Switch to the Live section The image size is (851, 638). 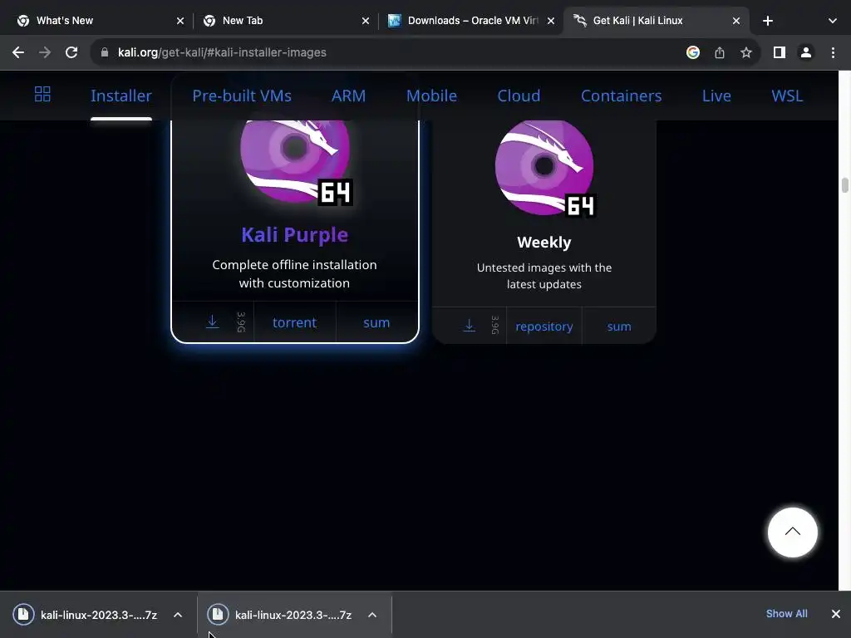pyautogui.click(x=716, y=96)
